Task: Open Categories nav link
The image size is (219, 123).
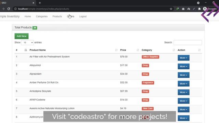Action: (x=42, y=16)
